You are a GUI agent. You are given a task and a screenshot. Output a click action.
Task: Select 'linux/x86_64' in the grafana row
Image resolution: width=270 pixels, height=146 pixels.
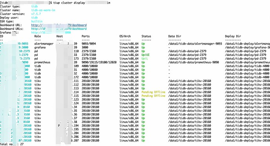tap(129, 48)
